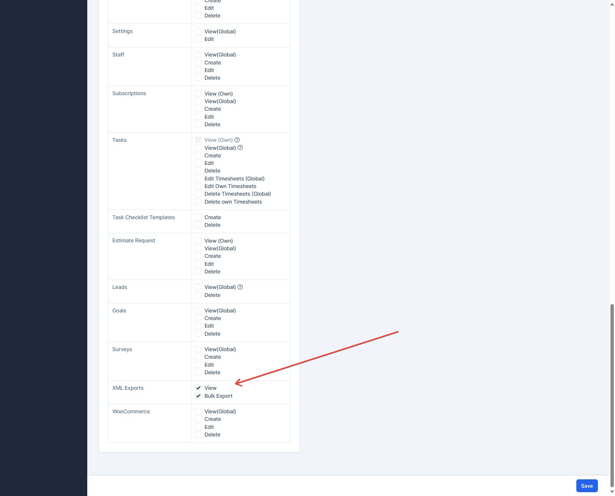Enable WooCommerce Delete permission
This screenshot has height=496, width=615.
coord(198,435)
